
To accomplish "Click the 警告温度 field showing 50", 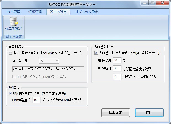I will click(117, 60).
